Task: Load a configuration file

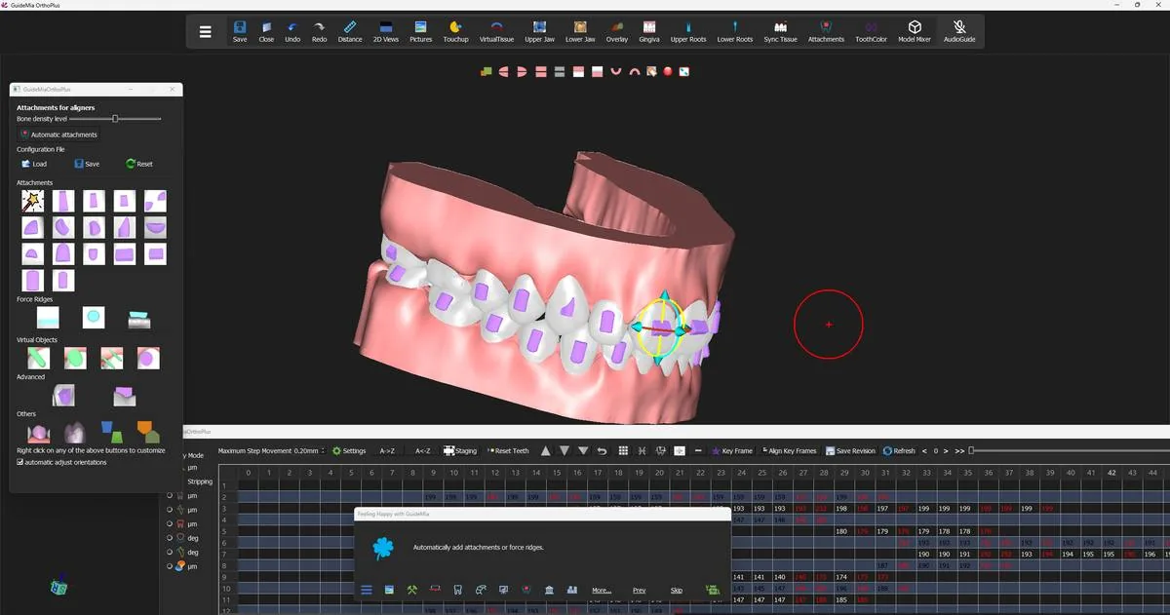Action: [x=34, y=164]
